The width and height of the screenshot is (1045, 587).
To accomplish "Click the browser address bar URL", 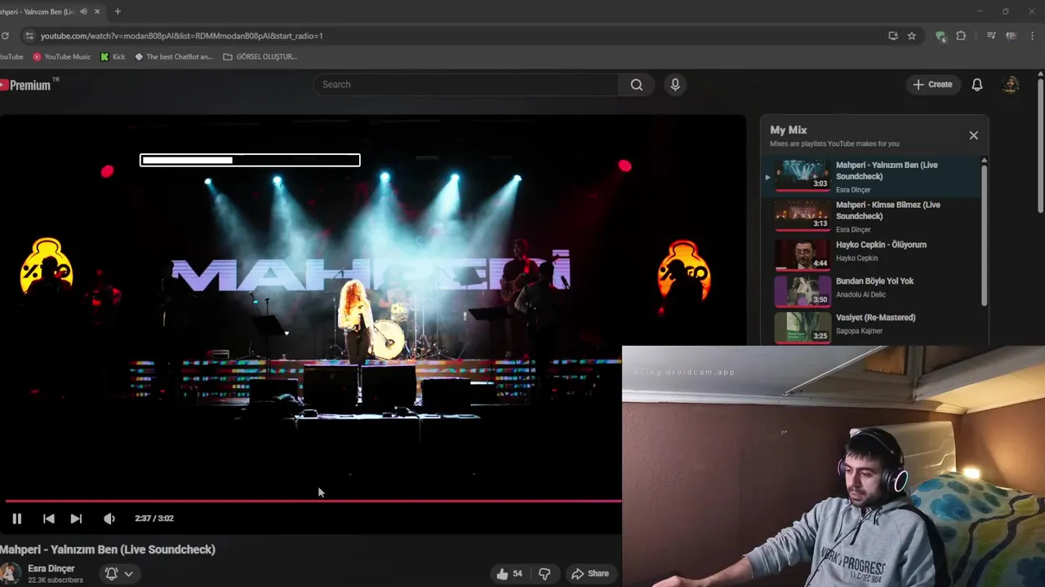I will 181,36.
